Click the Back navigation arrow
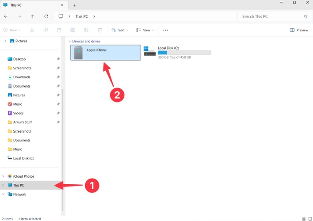Viewport: 313px width, 221px height. tap(6, 16)
